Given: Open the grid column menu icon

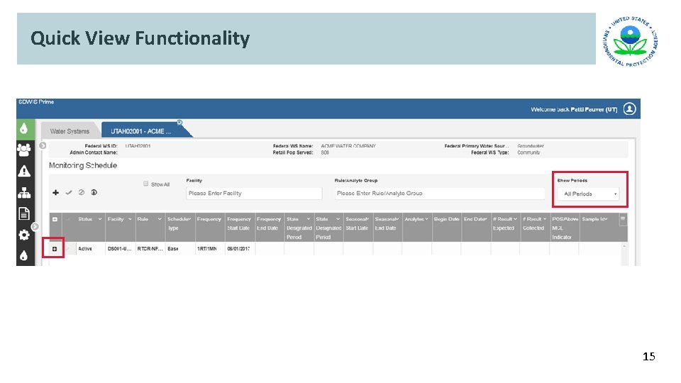Looking at the screenshot, I should pos(623,219).
